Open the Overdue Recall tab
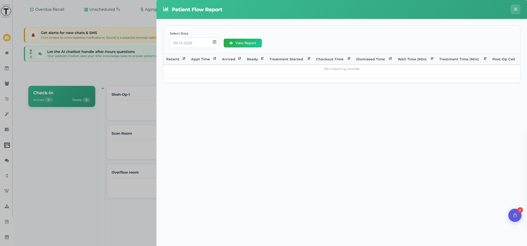The height and width of the screenshot is (246, 527). point(47,9)
